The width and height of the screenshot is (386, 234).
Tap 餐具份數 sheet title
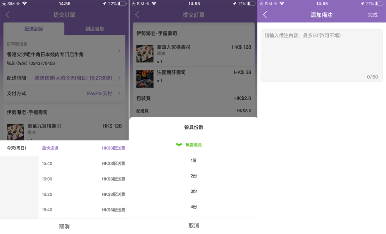coord(193,128)
